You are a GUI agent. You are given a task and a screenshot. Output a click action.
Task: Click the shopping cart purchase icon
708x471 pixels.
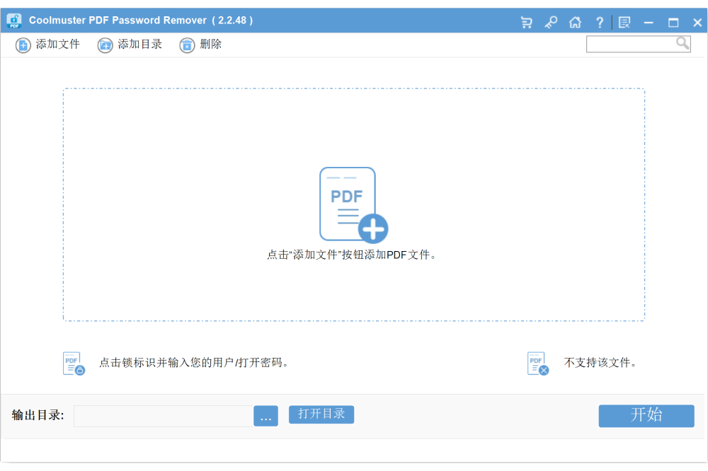(x=526, y=22)
